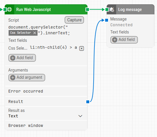The image size is (157, 137).
Task: Click the Result as label
Action: [x=17, y=110]
